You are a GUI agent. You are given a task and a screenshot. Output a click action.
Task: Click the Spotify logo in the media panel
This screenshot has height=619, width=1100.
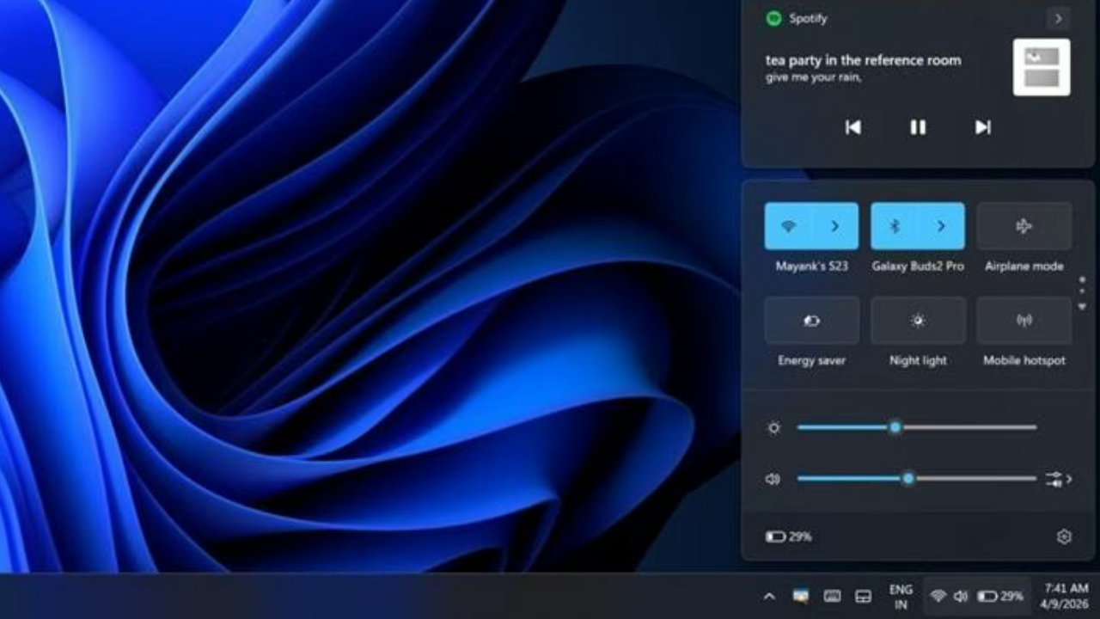[773, 18]
